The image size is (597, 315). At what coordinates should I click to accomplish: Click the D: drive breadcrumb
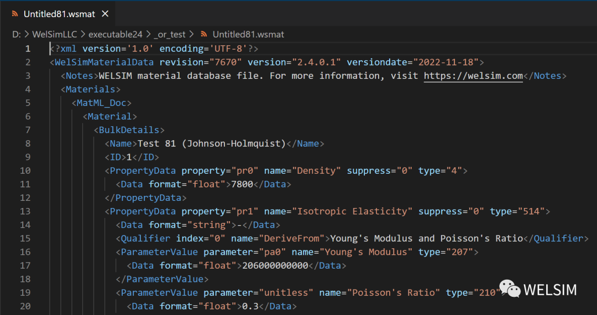pos(17,34)
